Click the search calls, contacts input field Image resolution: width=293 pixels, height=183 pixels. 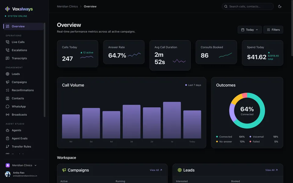(248, 6)
